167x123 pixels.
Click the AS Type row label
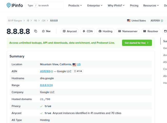[17, 120]
